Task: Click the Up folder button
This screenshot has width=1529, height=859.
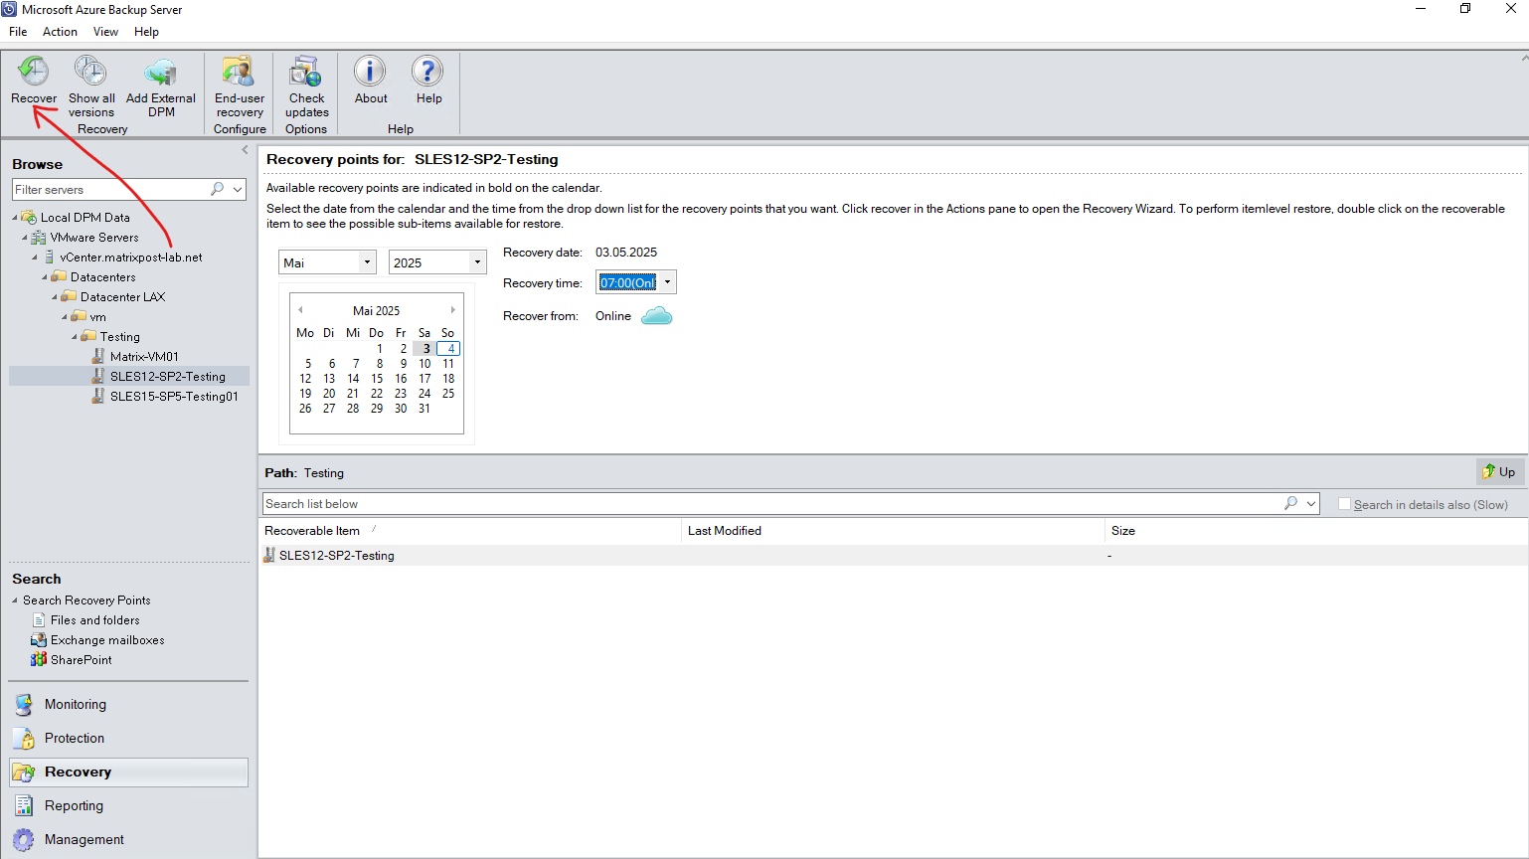Action: [x=1499, y=471]
